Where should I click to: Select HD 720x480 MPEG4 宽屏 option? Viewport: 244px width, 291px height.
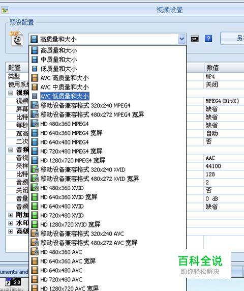tap(108, 151)
